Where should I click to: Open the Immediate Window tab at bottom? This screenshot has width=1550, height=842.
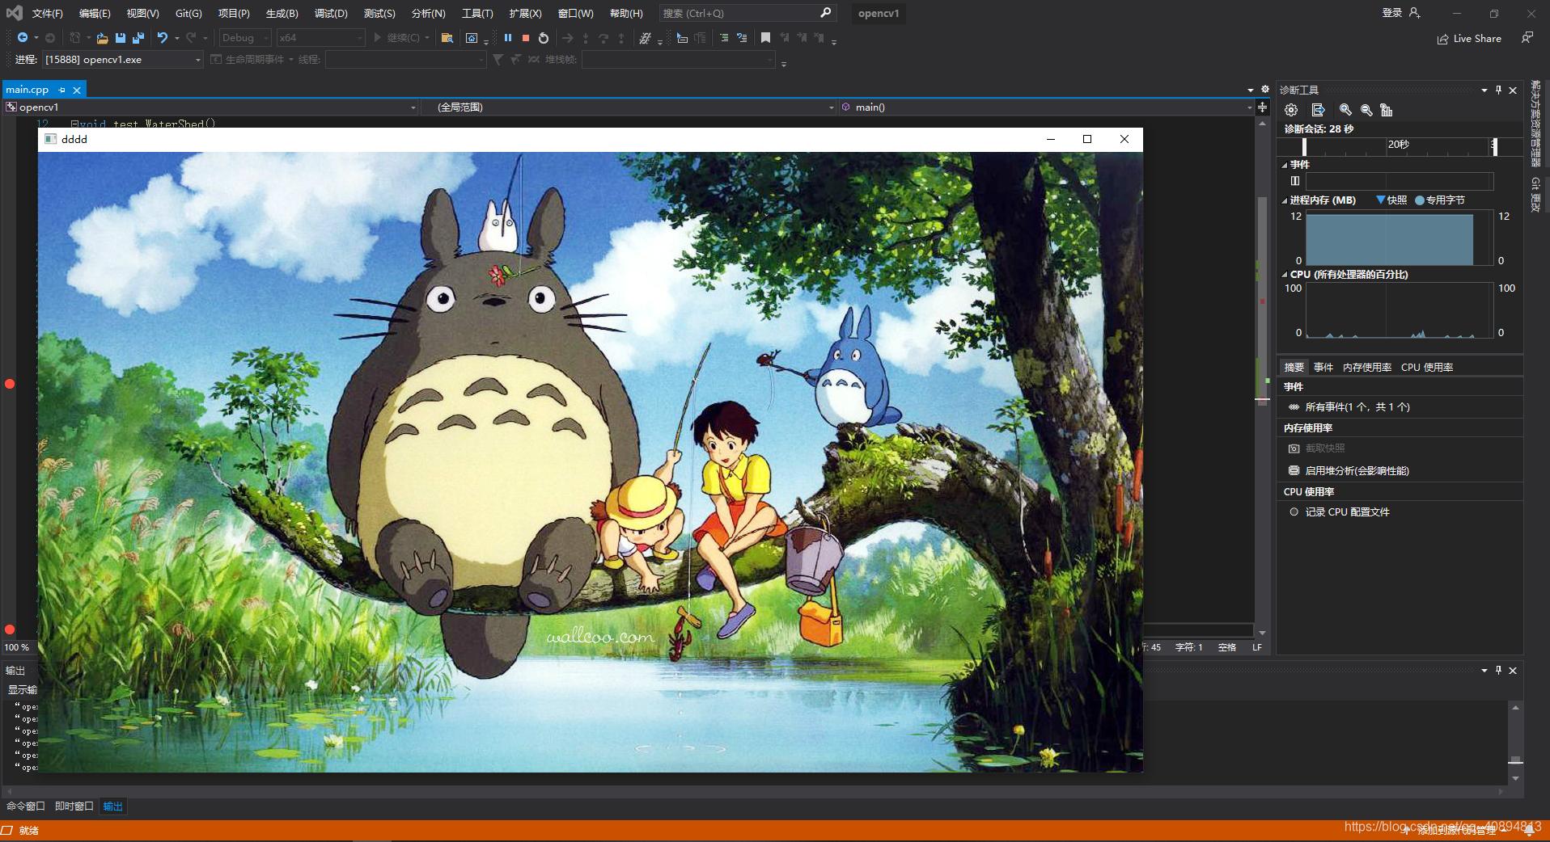74,806
